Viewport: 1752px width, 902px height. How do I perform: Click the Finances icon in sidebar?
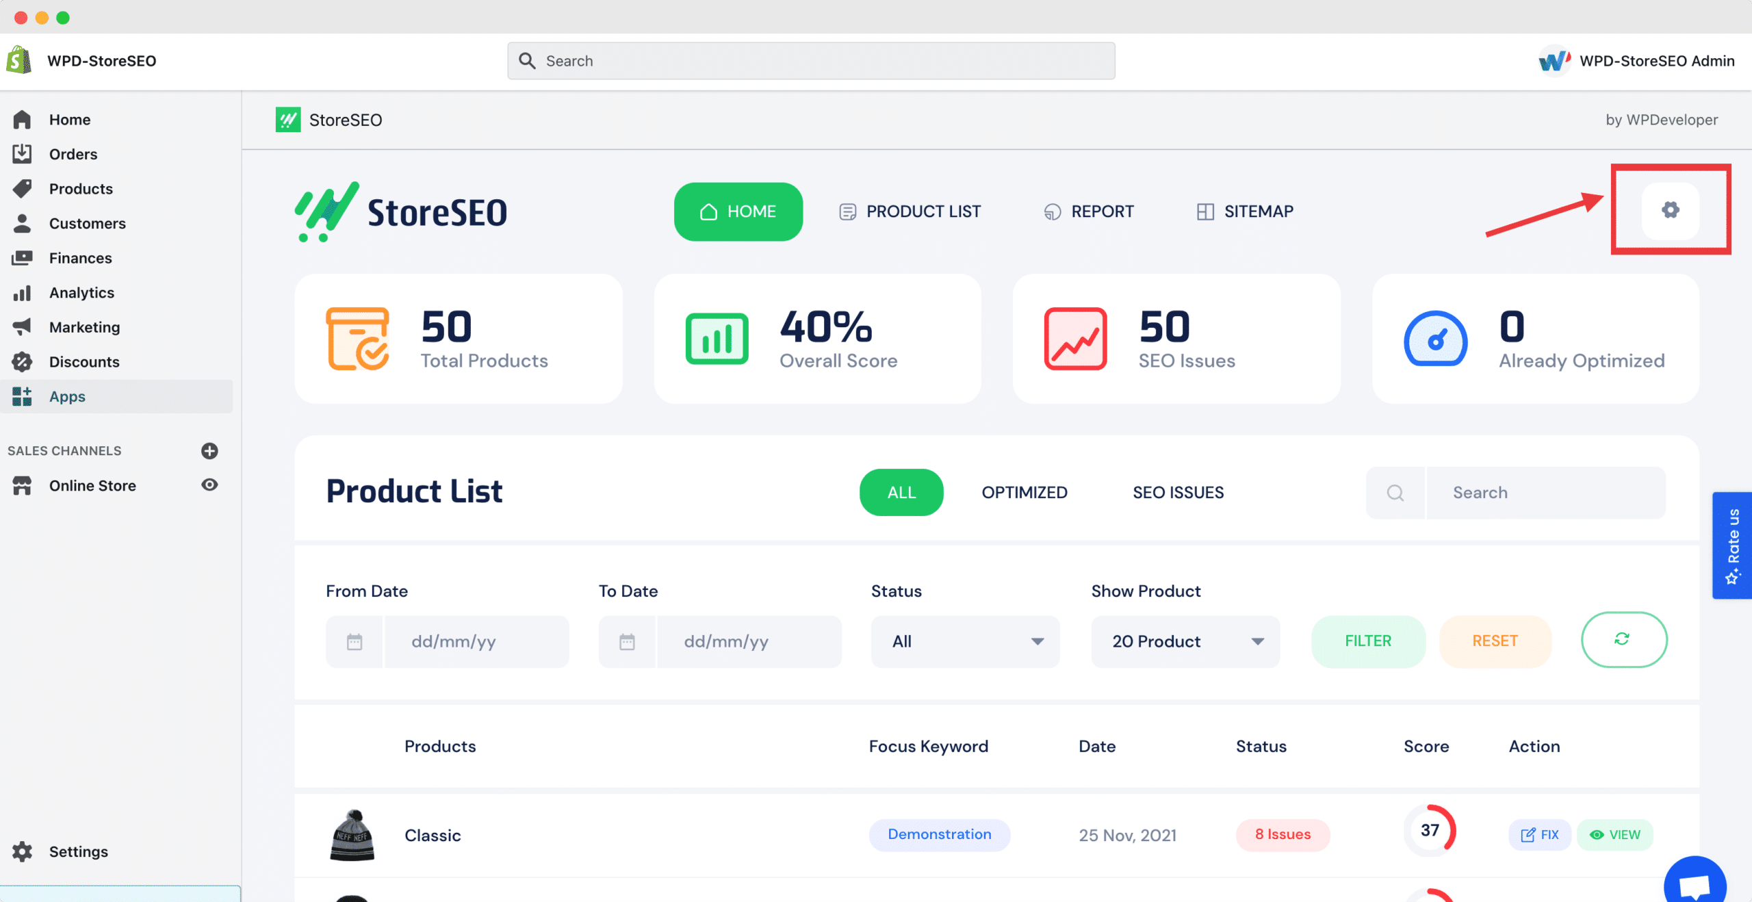pyautogui.click(x=22, y=258)
